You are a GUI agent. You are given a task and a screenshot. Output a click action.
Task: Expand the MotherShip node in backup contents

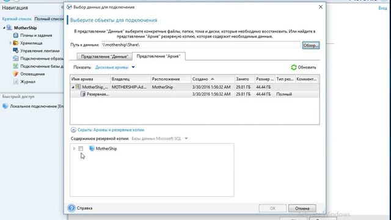click(x=74, y=148)
